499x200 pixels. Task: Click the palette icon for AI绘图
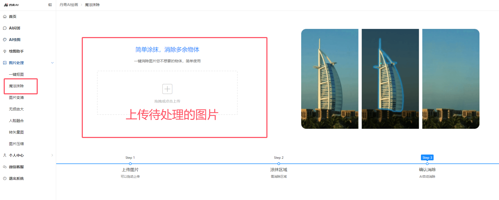(5, 40)
